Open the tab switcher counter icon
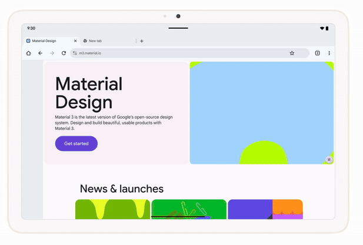363x245 pixels. click(317, 53)
